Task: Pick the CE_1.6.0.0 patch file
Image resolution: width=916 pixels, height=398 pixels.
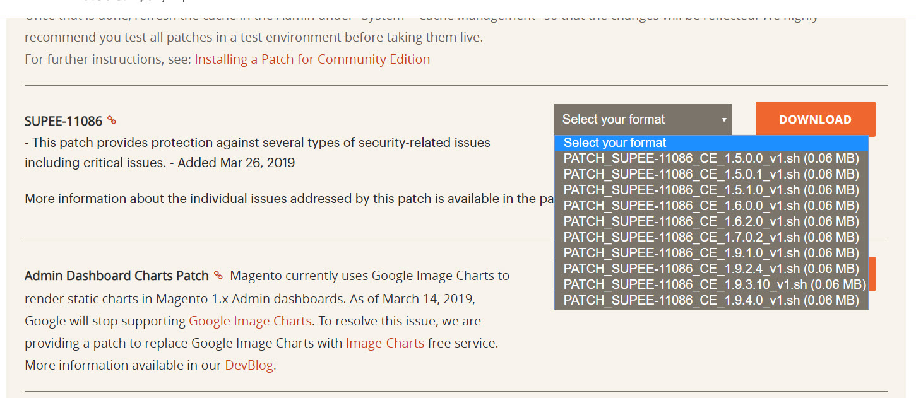Action: coord(711,206)
